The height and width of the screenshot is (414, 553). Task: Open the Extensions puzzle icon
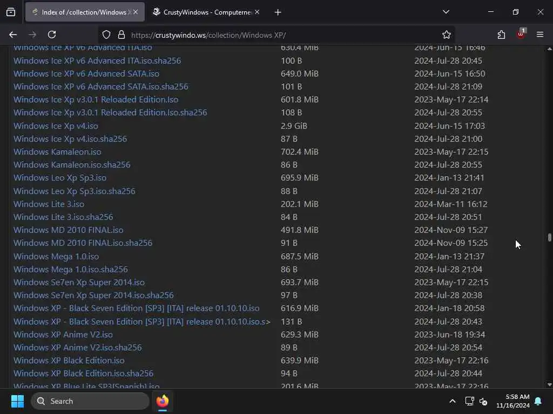click(x=501, y=34)
